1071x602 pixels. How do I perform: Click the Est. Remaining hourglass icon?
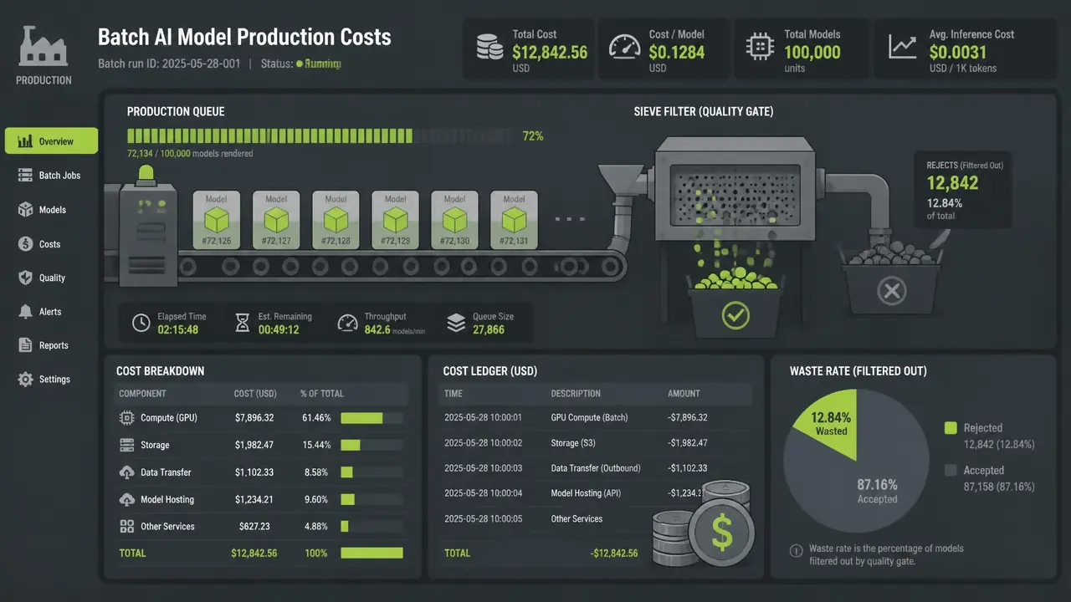click(x=243, y=323)
